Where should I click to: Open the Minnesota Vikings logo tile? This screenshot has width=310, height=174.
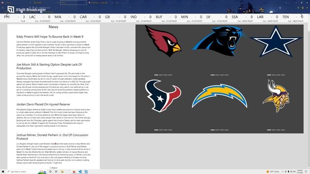[276, 96]
